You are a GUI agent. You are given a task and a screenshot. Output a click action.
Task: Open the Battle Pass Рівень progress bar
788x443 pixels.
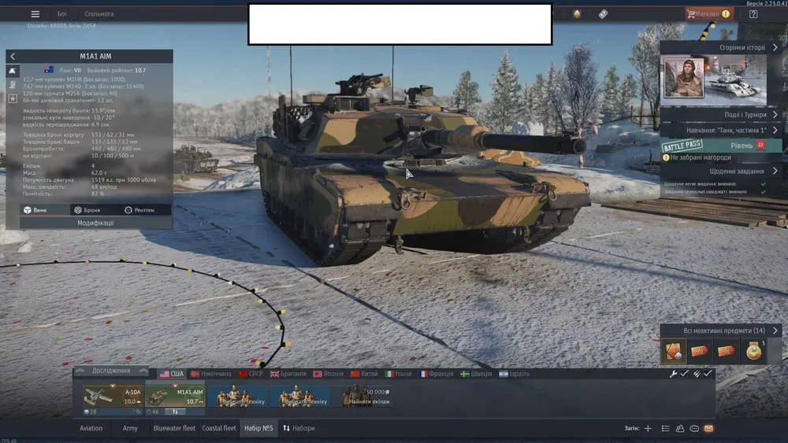point(721,146)
